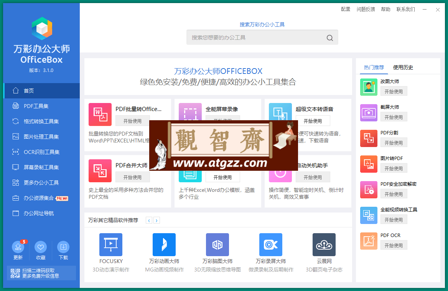Open 万彩脑图大师 icon
The image size is (448, 291).
(217, 245)
